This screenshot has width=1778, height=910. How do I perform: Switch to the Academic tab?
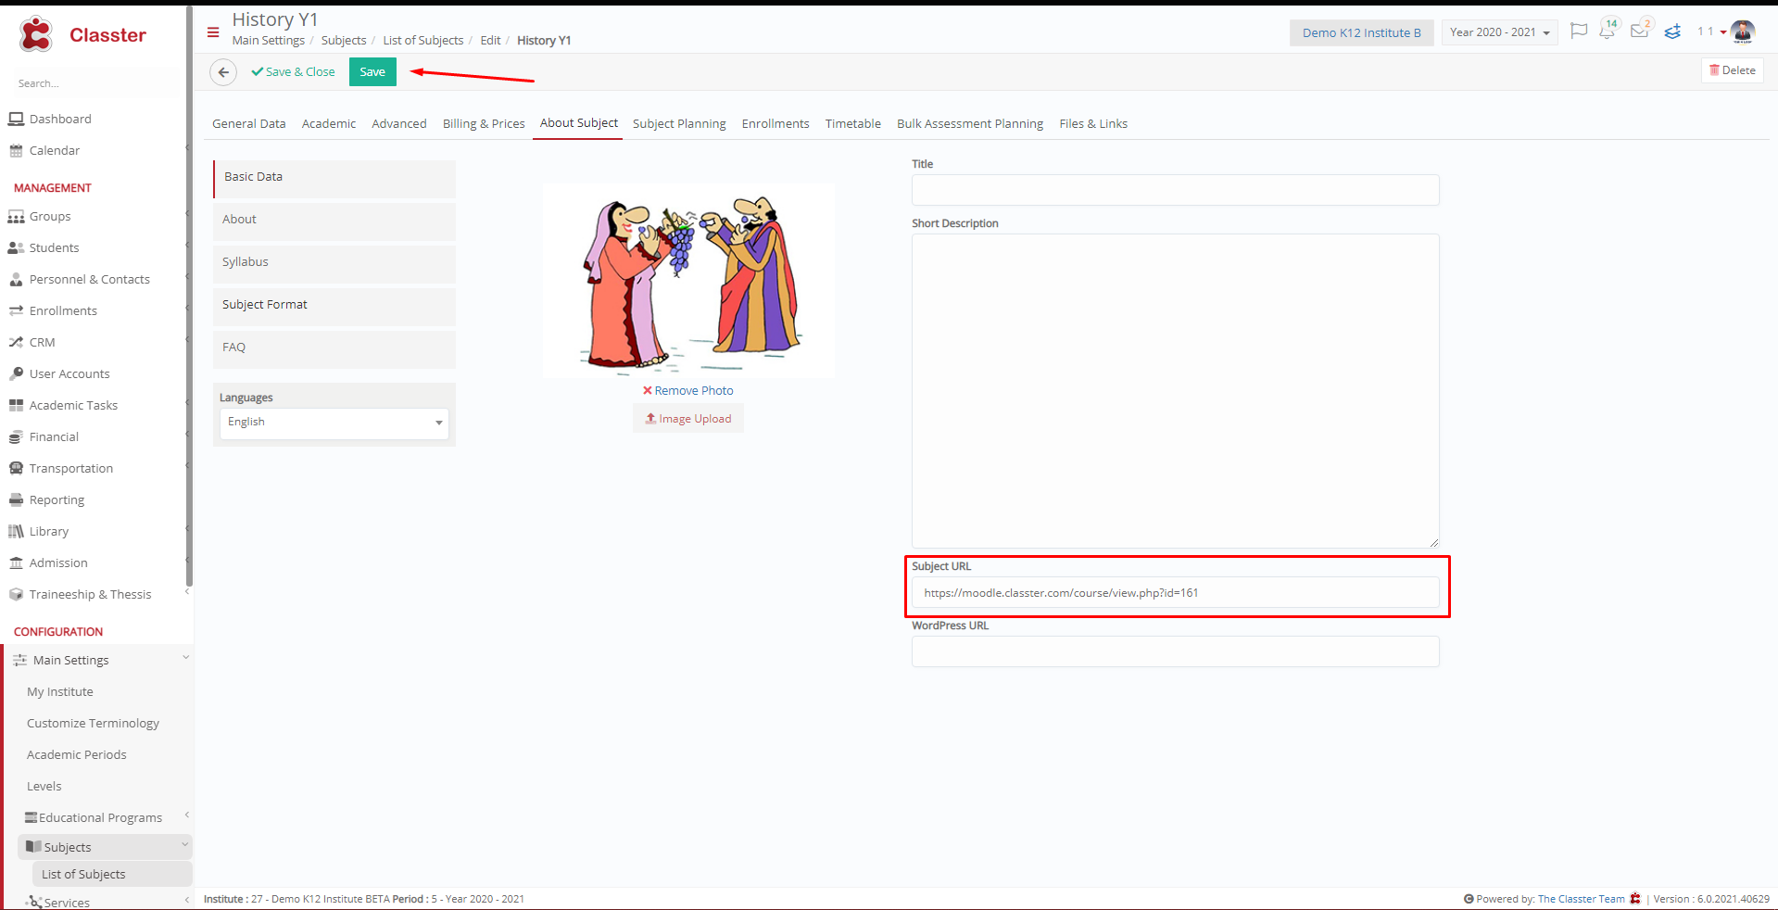(x=329, y=123)
